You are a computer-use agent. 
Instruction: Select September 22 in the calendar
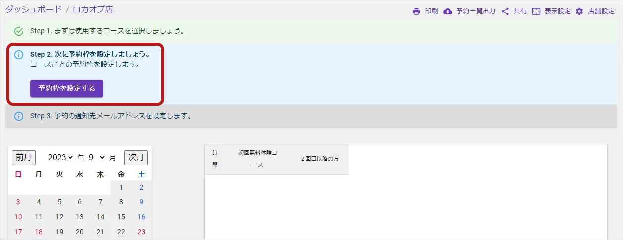(121, 232)
